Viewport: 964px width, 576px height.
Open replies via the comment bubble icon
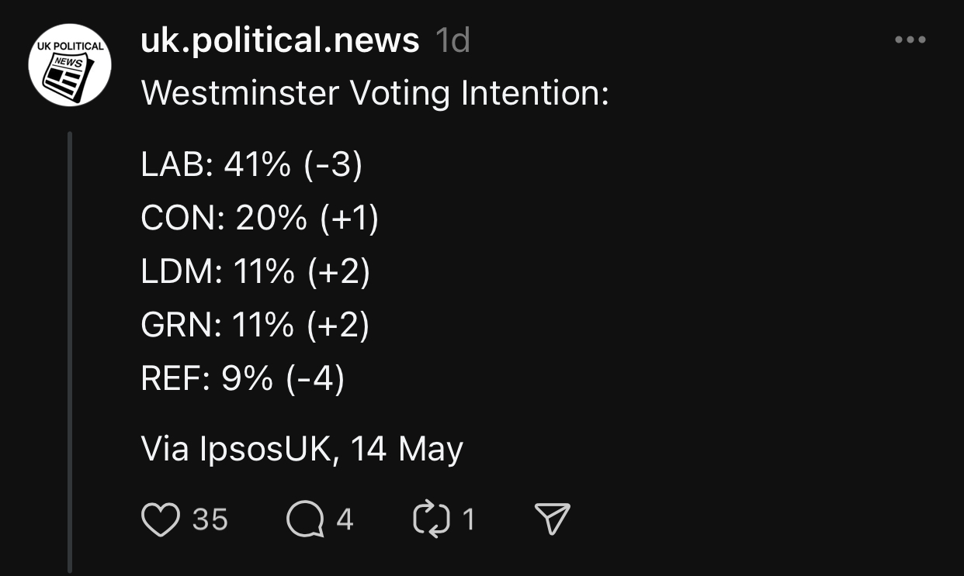click(304, 519)
